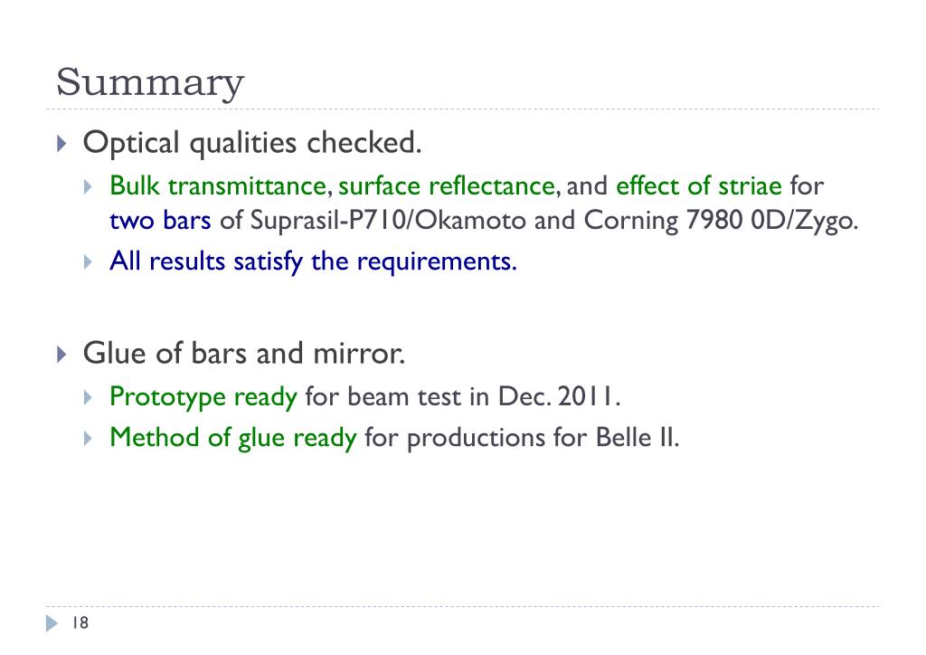Screen dimensions: 926x655
Task: Click the green text Bulk transmittance
Action: coord(217,186)
